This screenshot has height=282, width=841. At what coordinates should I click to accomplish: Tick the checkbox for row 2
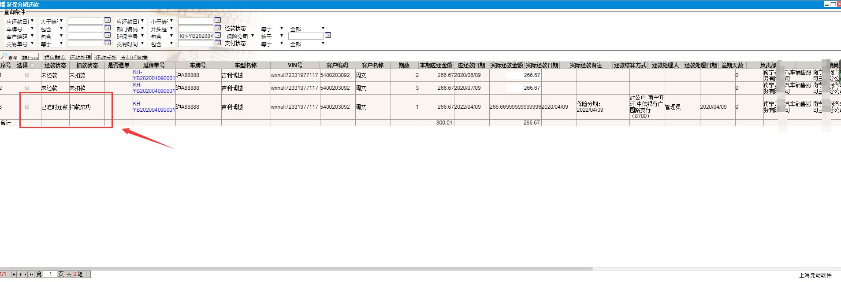point(27,88)
